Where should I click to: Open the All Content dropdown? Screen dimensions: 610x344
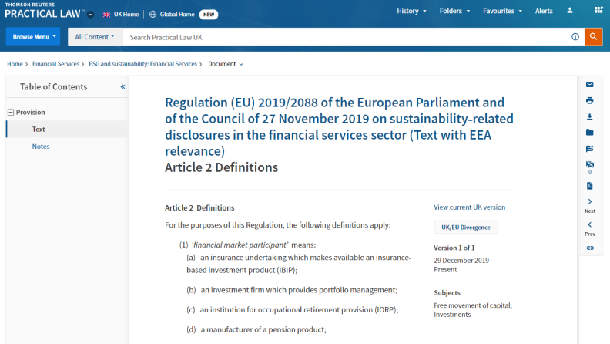(x=95, y=36)
